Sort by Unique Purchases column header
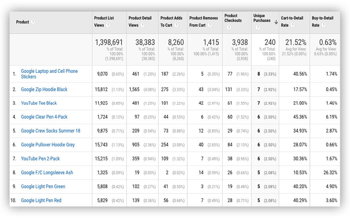Screen dimensions: 350x218 pos(262,18)
